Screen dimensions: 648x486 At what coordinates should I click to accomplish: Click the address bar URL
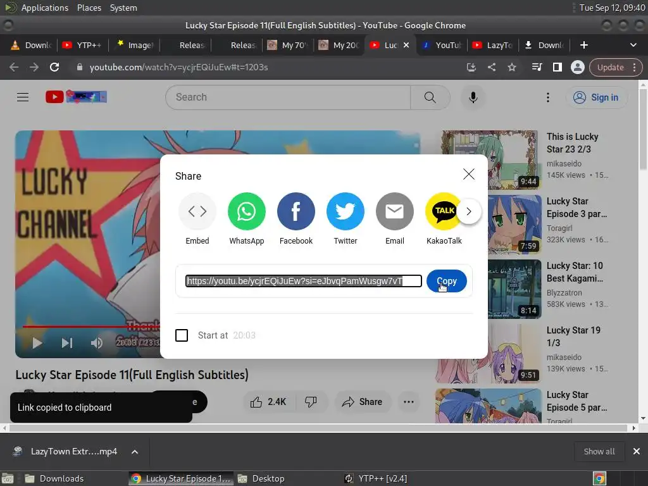tap(178, 67)
